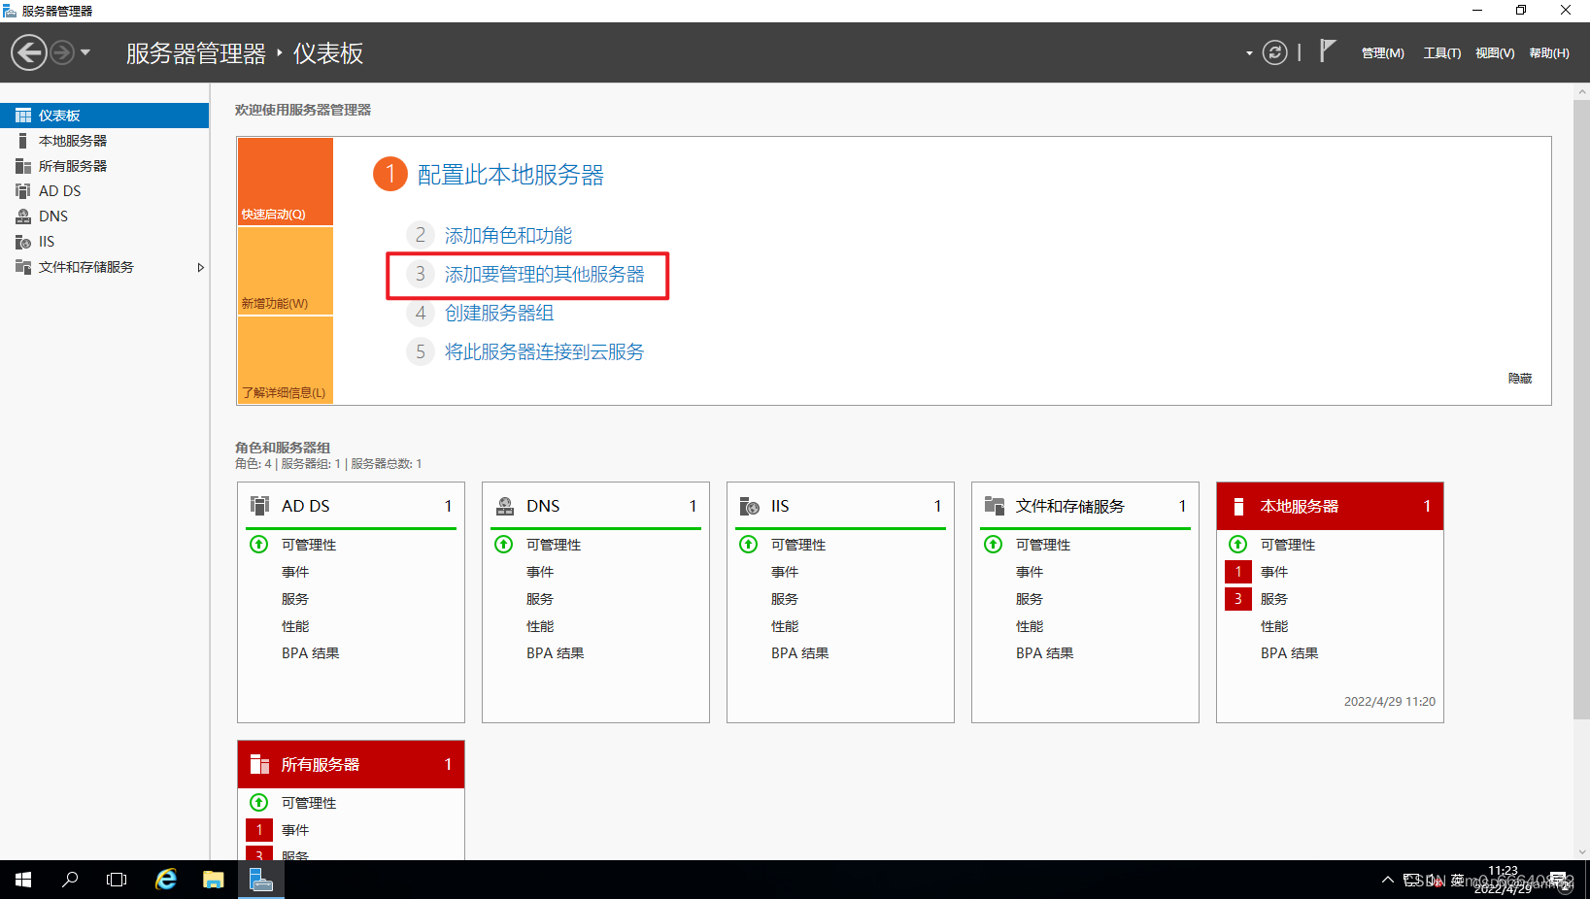Switch to the 新增功能(W) tile
Image resolution: width=1590 pixels, height=899 pixels.
[x=286, y=271]
